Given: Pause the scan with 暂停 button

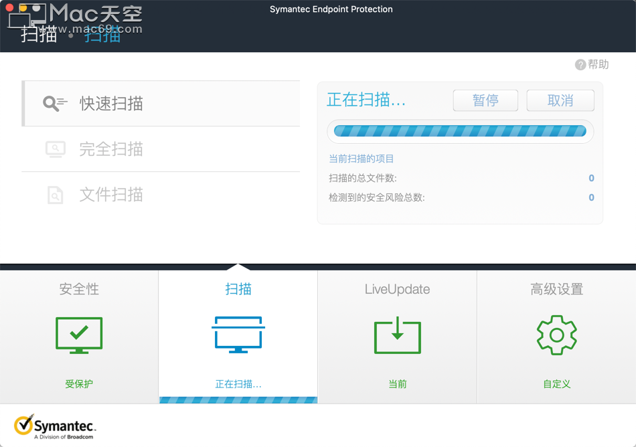Looking at the screenshot, I should click(485, 100).
